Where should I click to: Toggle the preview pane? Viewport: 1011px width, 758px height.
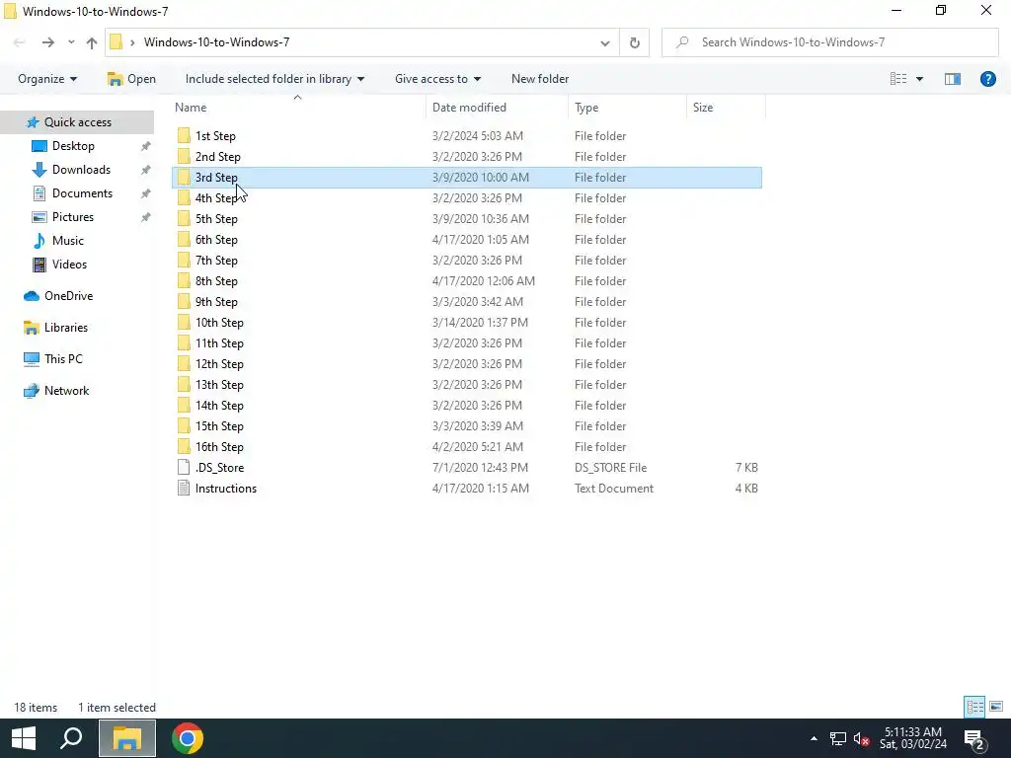tap(953, 79)
